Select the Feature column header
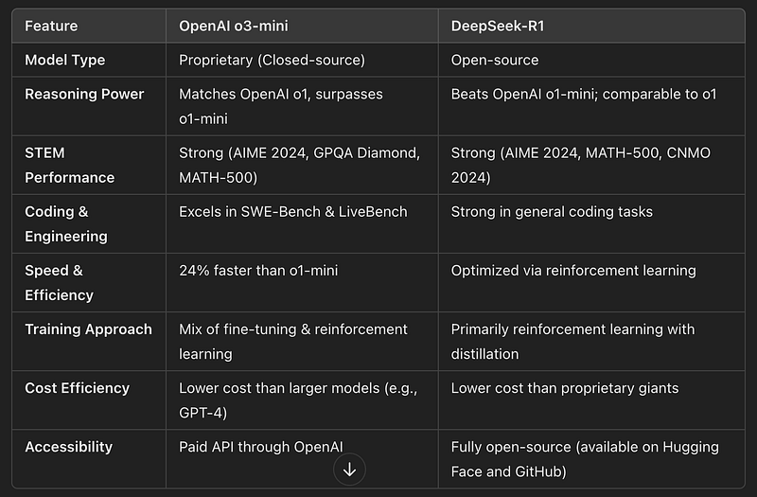 point(51,27)
